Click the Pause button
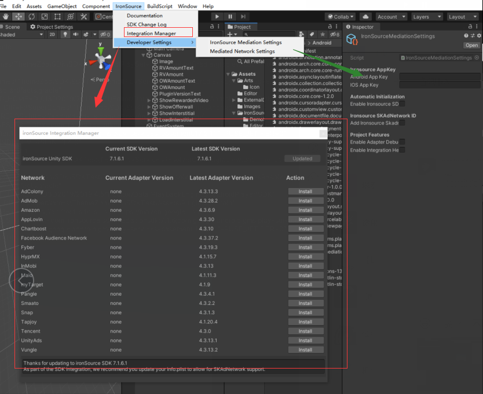 click(230, 17)
